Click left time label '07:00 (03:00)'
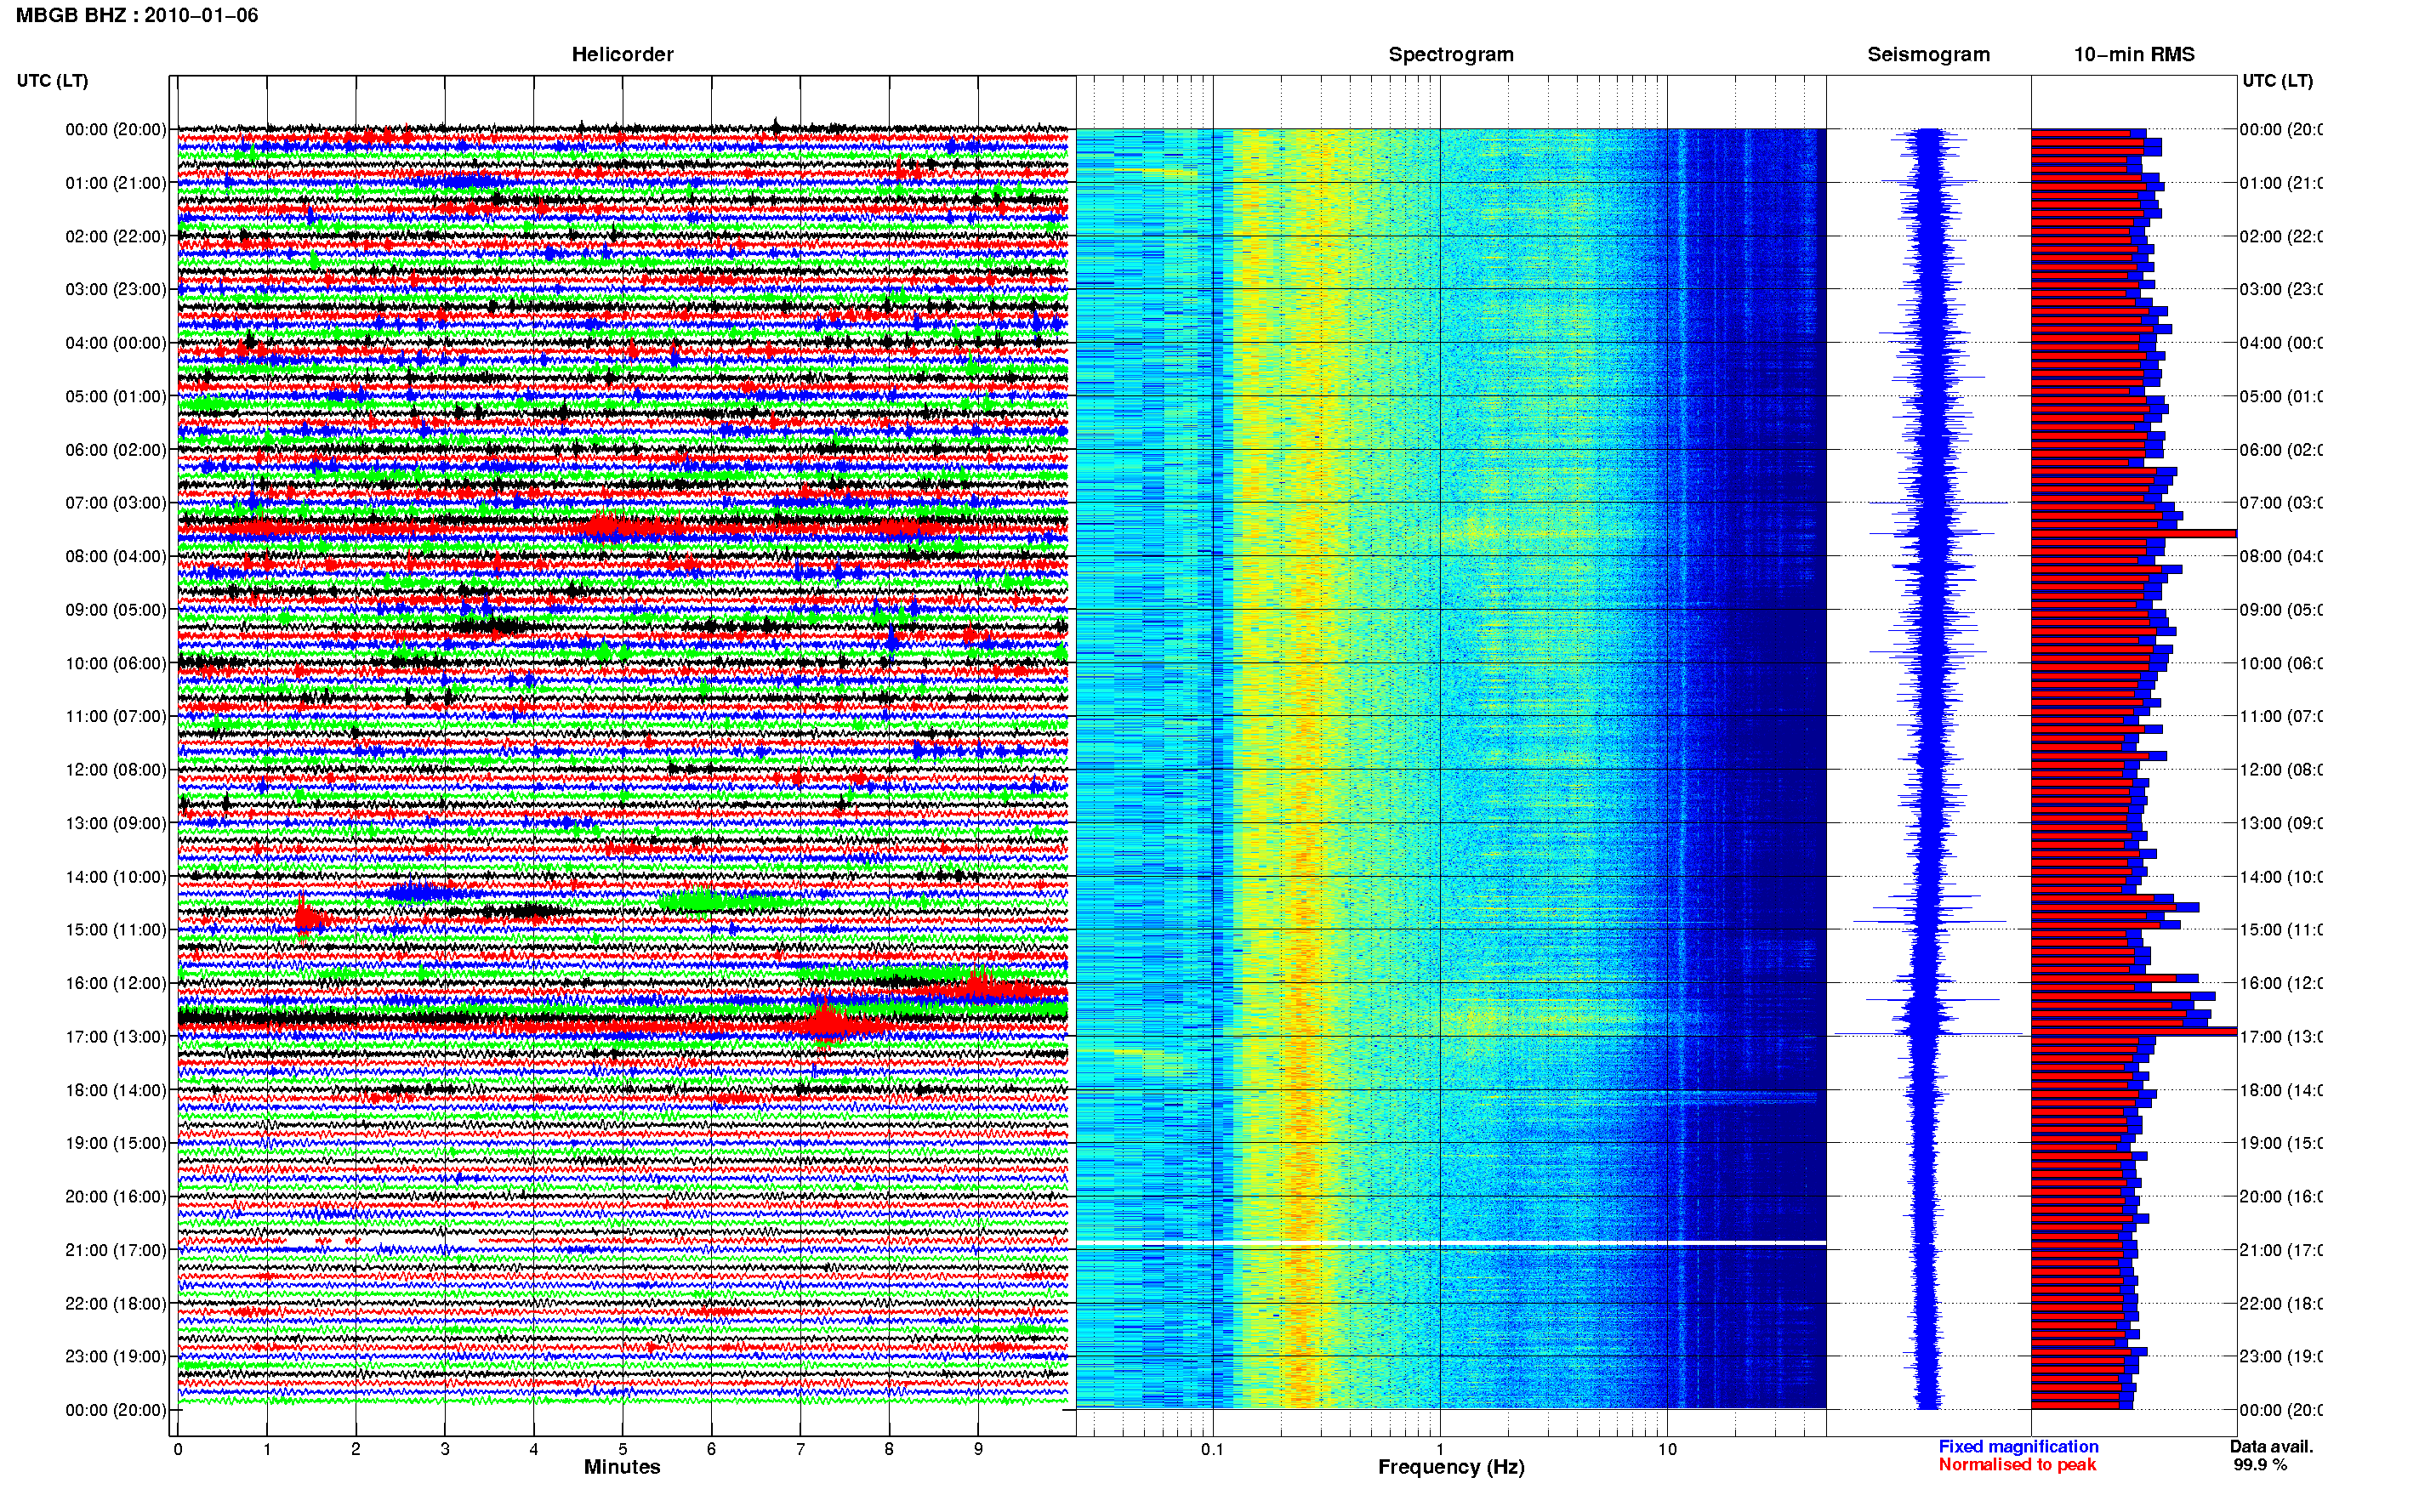The height and width of the screenshot is (1512, 2419). click(116, 502)
